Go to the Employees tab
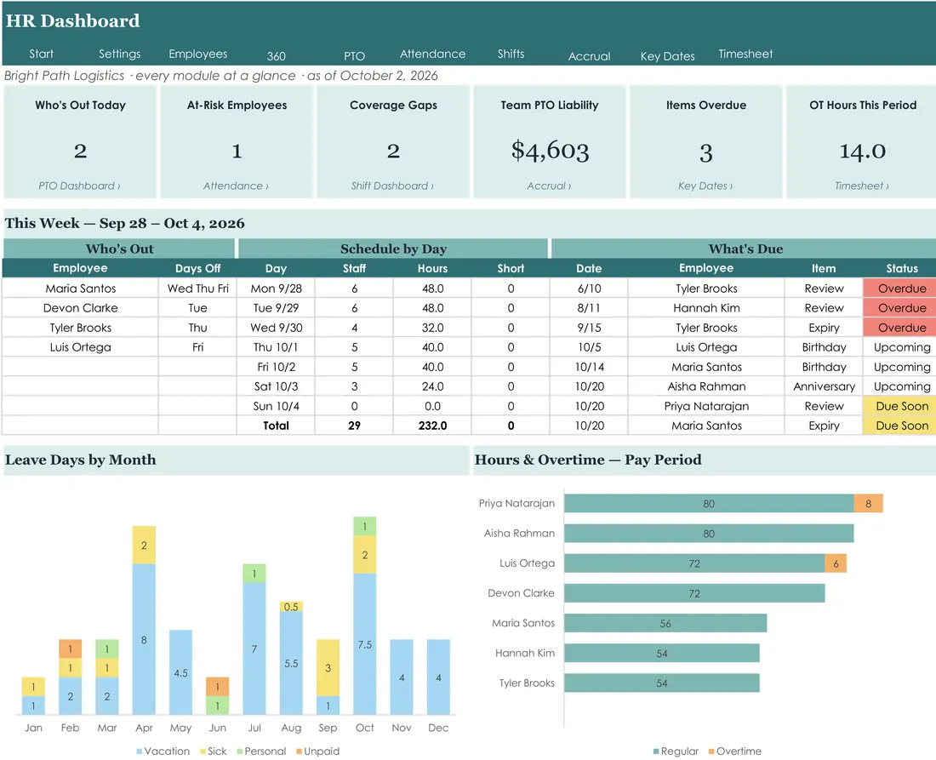 [x=197, y=54]
